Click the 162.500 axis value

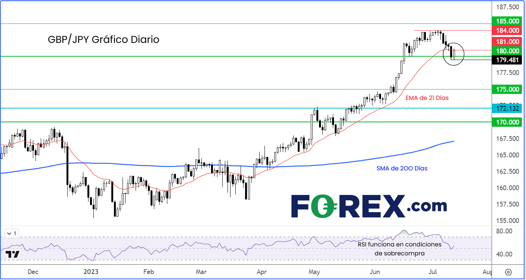[507, 172]
